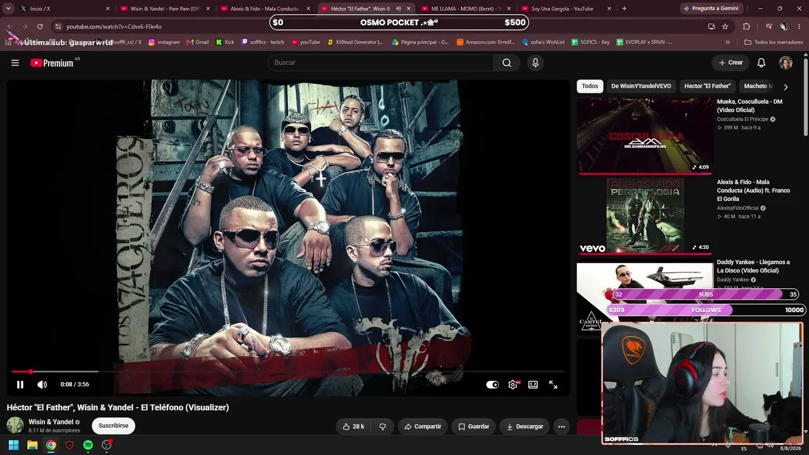This screenshot has height=455, width=809.
Task: Open the Wisin & Yandel channel name link
Action: (x=51, y=422)
